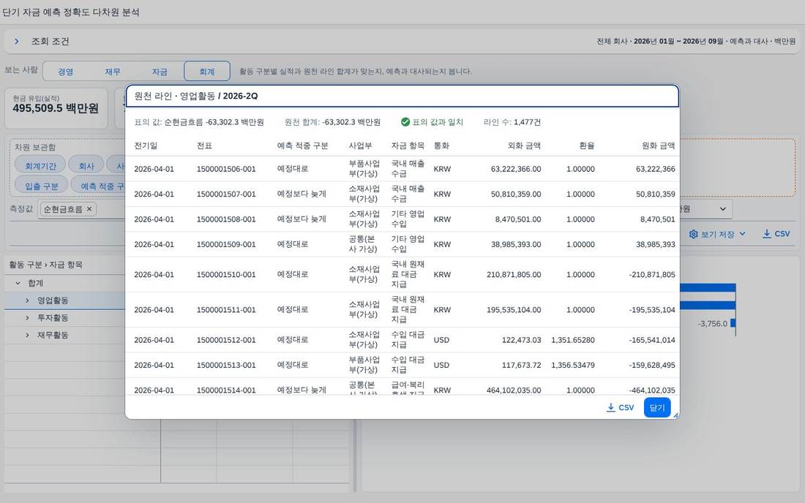
Task: Close the source line dialog with 닫기
Action: pos(657,408)
